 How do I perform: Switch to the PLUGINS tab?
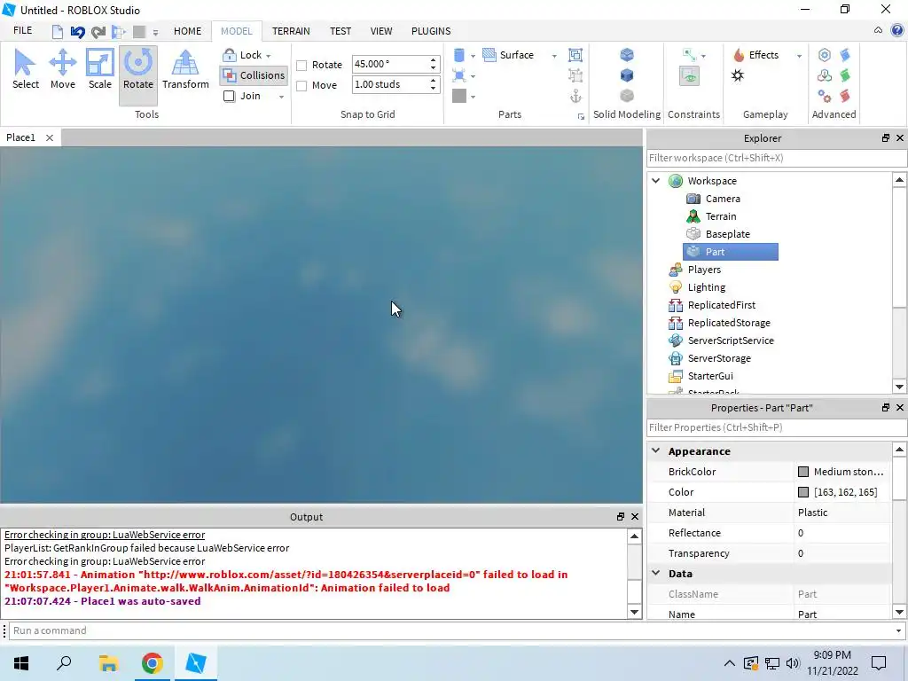(431, 31)
